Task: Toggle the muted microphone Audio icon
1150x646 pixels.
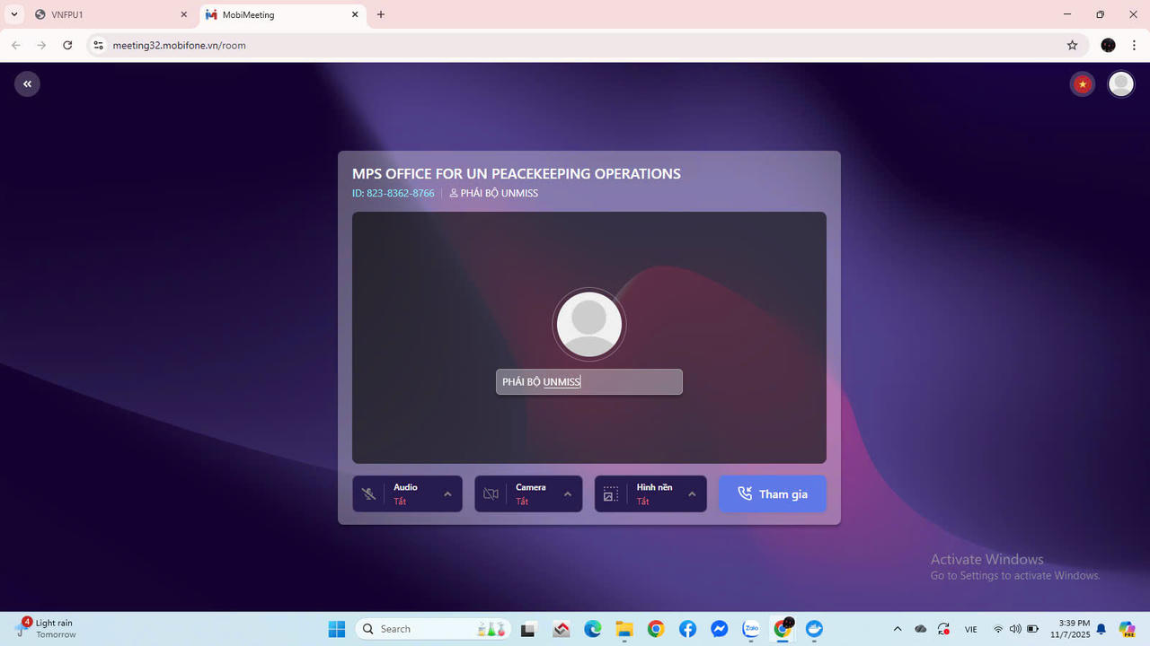Action: [x=368, y=494]
